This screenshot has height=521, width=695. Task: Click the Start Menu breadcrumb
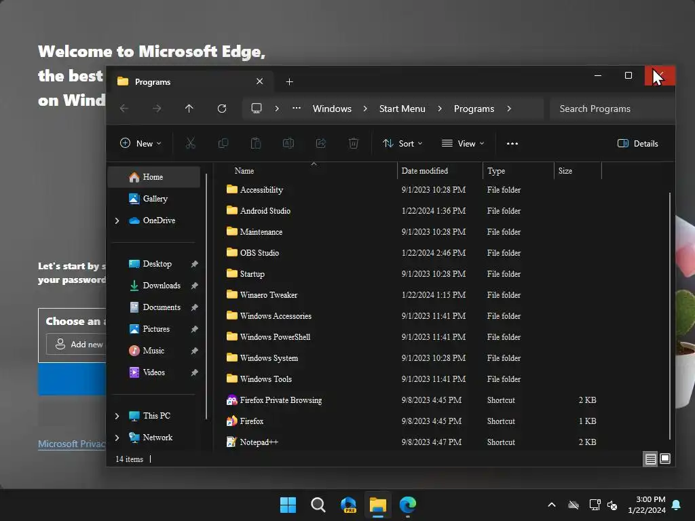pos(402,109)
